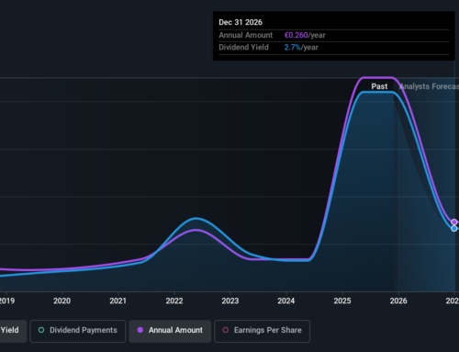Screen dimensions: 459x352
Task: Click the purple Annual Amount endpoint marker
Action: coord(454,221)
